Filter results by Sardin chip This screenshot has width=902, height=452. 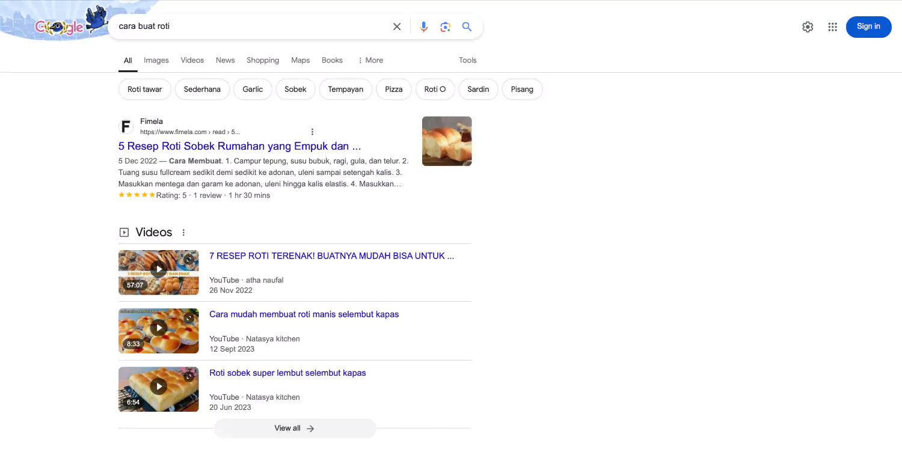click(478, 90)
